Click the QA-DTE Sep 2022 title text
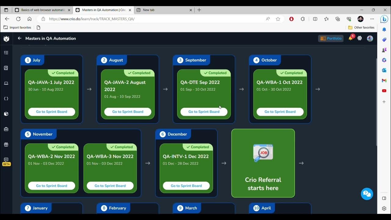Viewport: 391px width, 220px height. (x=200, y=82)
